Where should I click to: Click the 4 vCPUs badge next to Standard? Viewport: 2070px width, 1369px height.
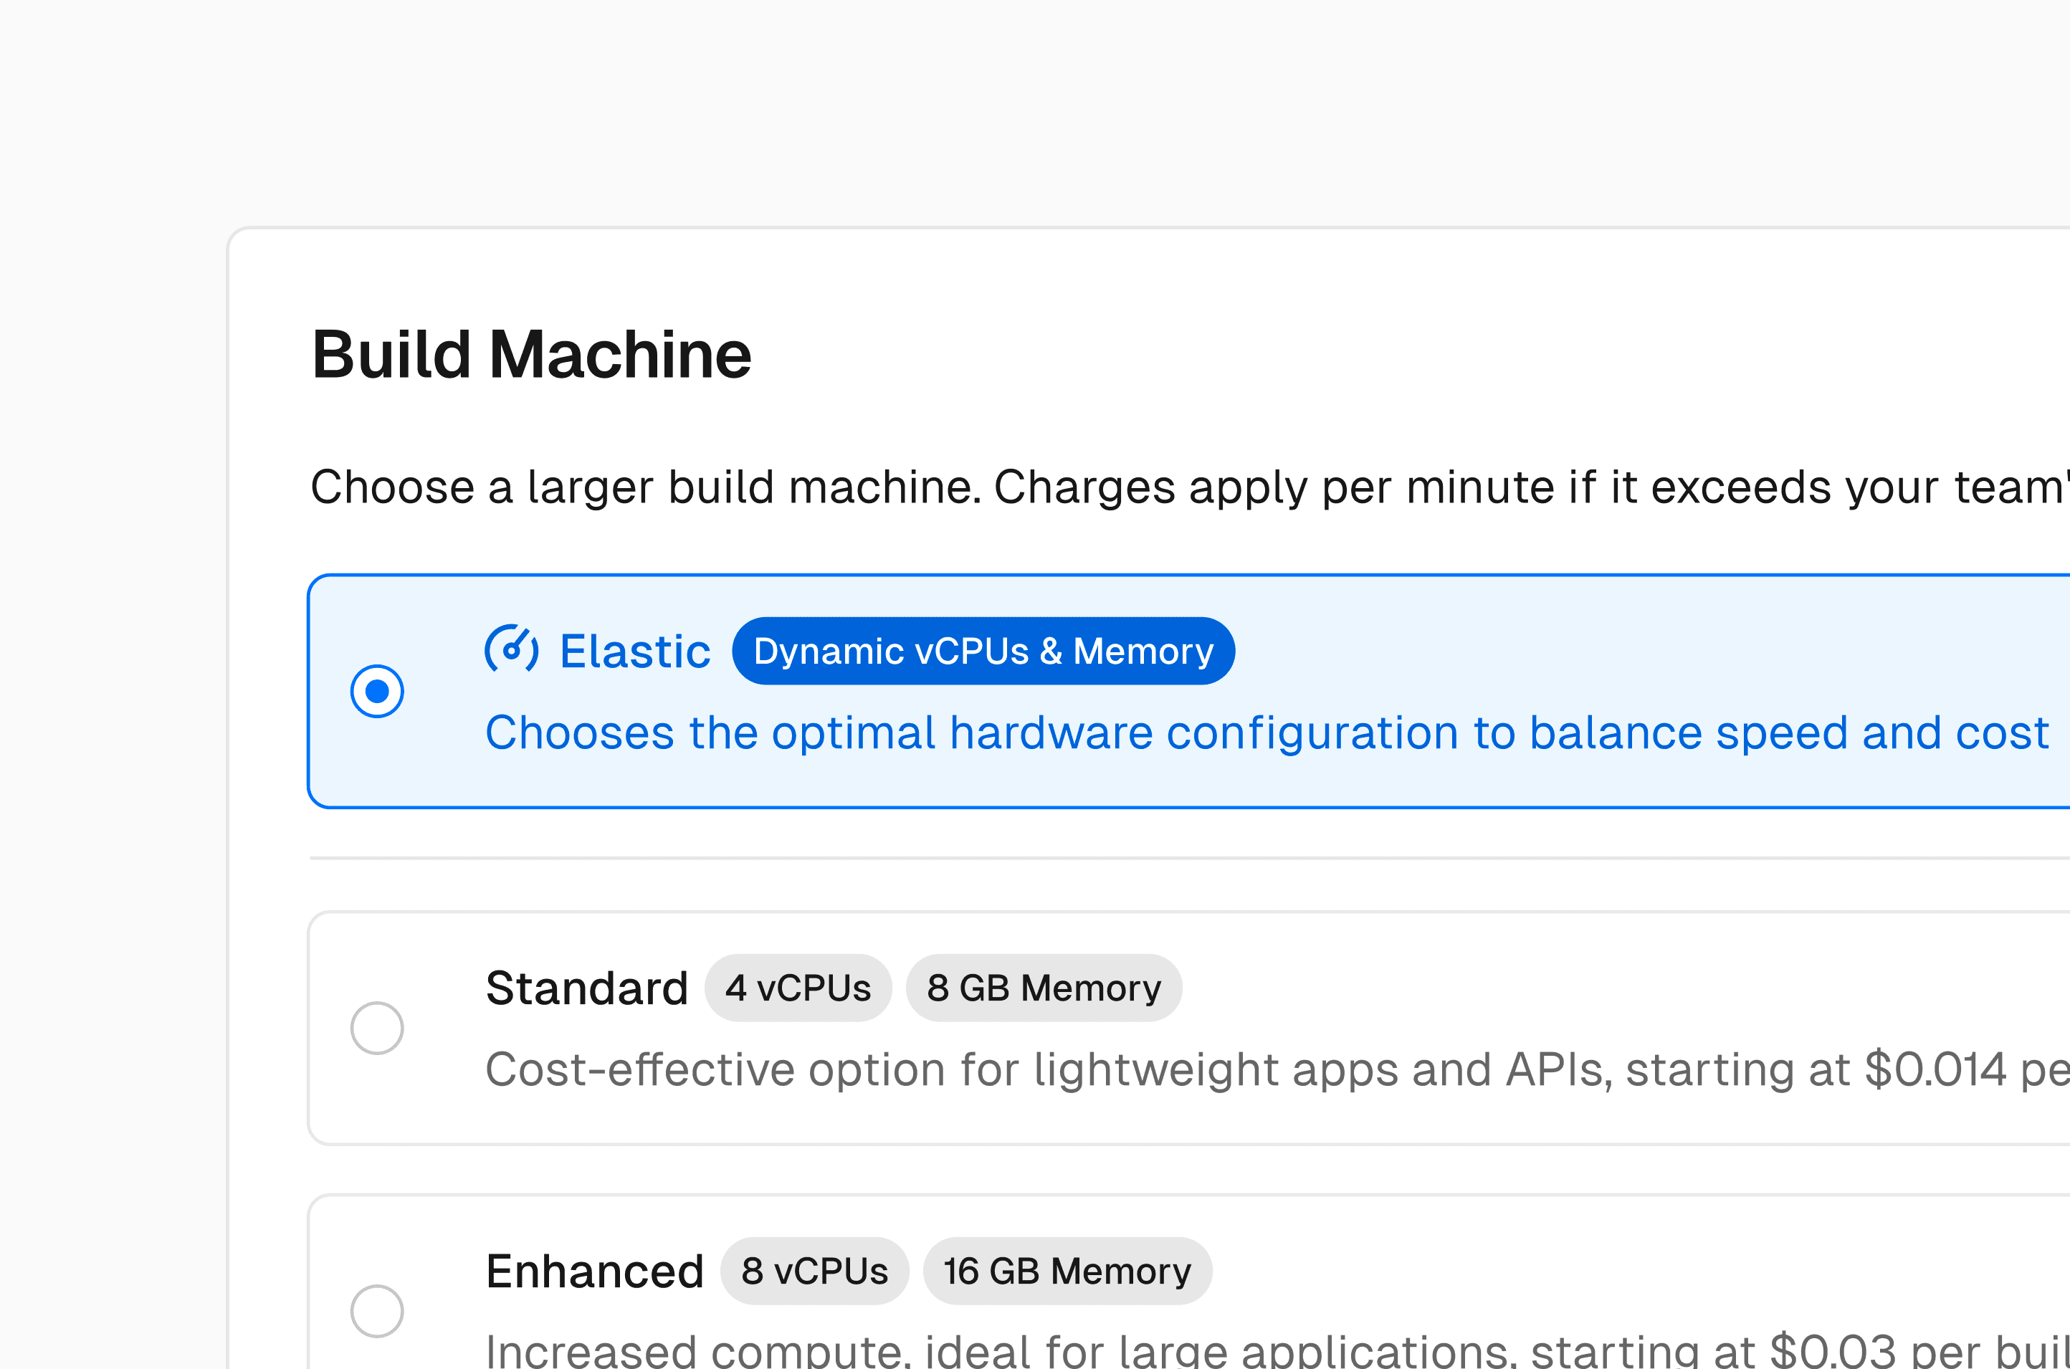point(798,988)
